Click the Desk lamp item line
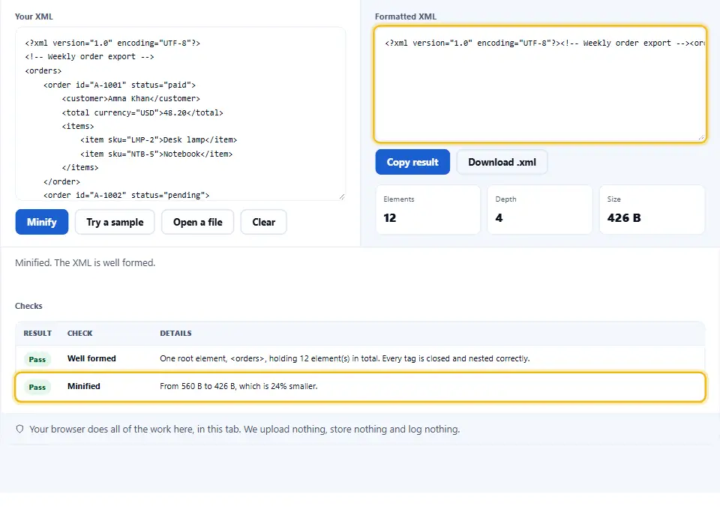 [x=158, y=140]
